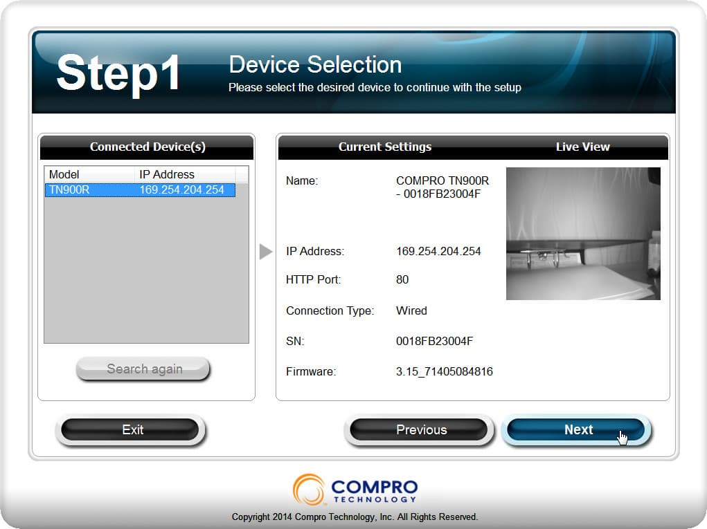Image resolution: width=707 pixels, height=529 pixels.
Task: Click the HTTP Port value 80
Action: (402, 279)
